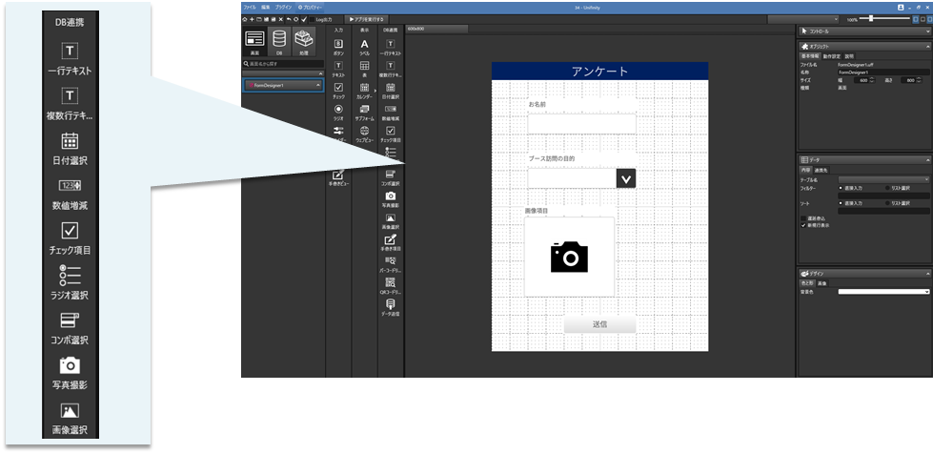The width and height of the screenshot is (933, 454).
Task: Open the プラグイン menu
Action: pyautogui.click(x=284, y=7)
